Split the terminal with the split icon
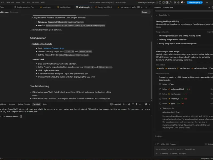 click(x=133, y=104)
